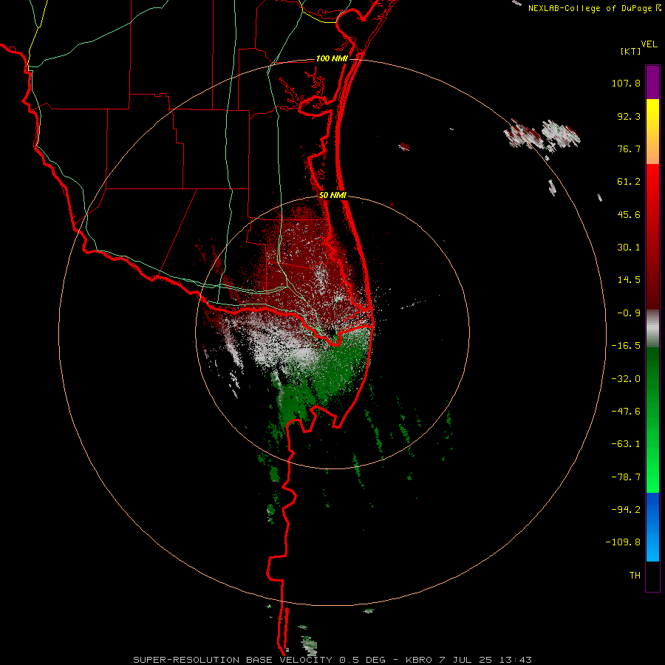665x665 pixels.
Task: Click the KBRO radar site center
Action: pos(331,332)
